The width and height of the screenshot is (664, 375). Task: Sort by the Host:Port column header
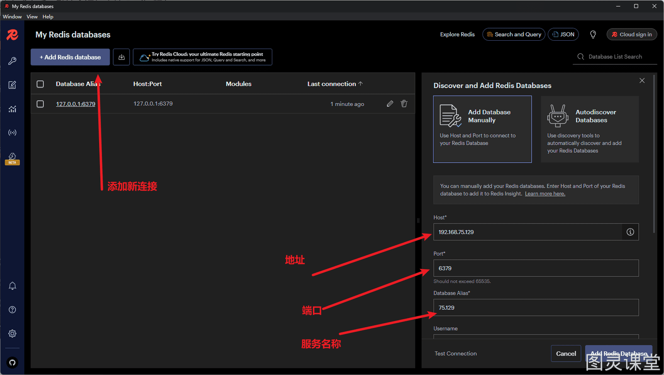point(147,84)
